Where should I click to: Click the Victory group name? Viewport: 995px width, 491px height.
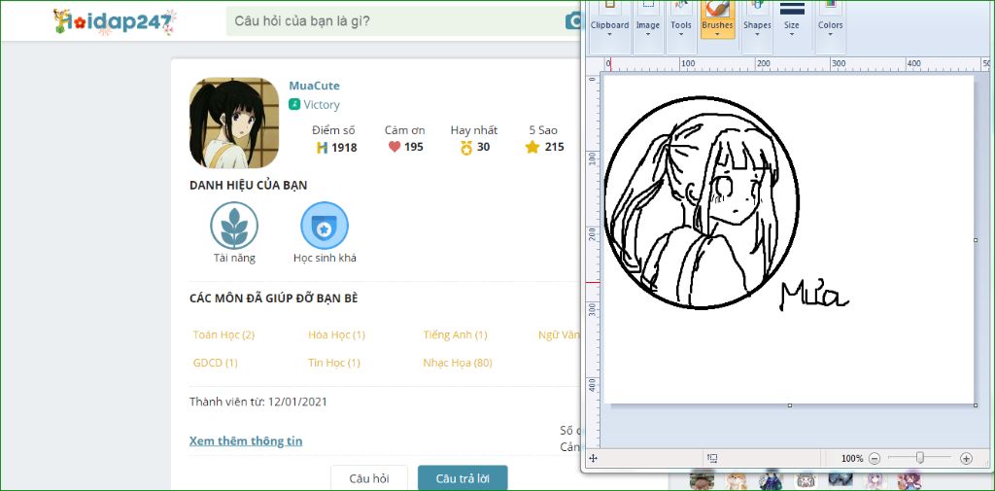pos(321,105)
